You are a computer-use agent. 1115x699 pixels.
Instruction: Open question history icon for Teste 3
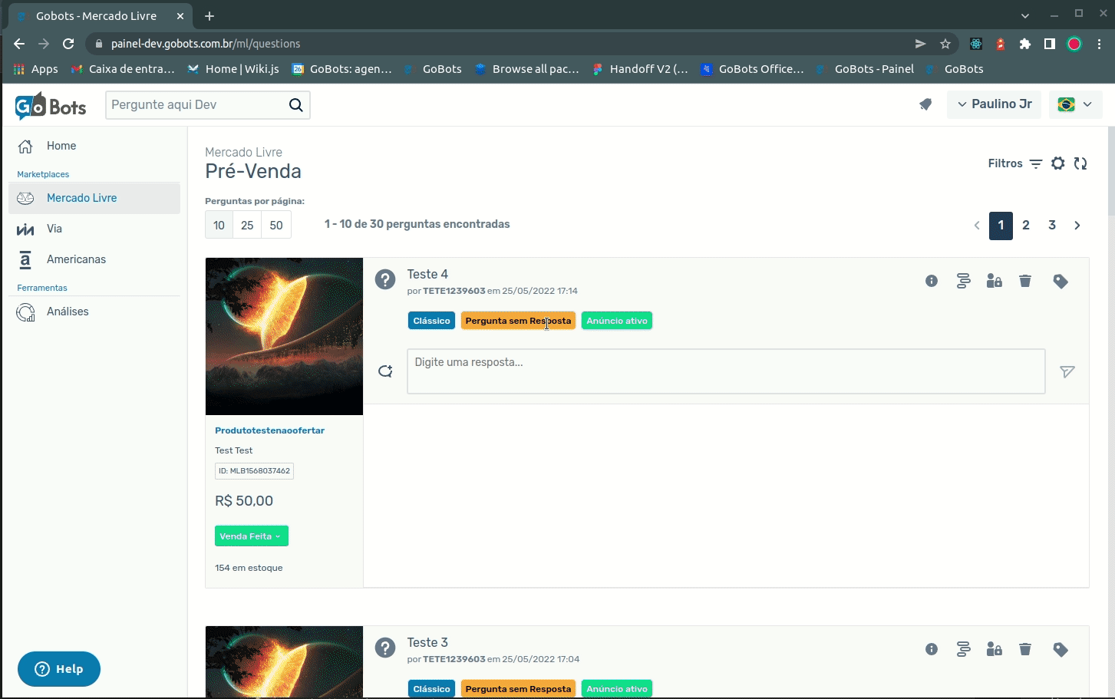963,649
